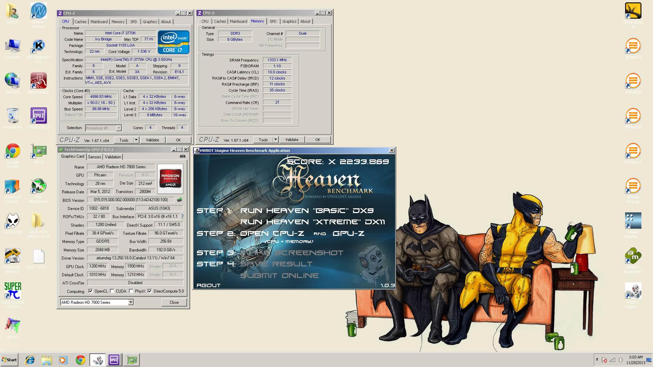Image resolution: width=653 pixels, height=367 pixels.
Task: Show hidden system tray icons arrow
Action: (x=597, y=360)
